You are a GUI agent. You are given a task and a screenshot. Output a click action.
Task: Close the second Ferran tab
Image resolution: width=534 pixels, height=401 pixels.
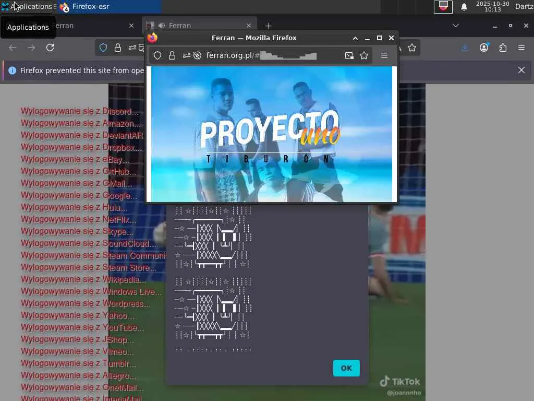click(249, 26)
